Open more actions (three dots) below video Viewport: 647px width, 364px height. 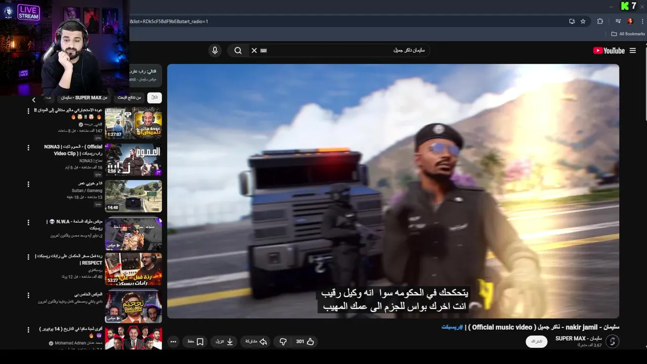tap(173, 342)
